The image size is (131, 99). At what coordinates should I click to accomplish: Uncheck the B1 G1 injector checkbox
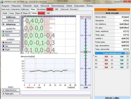128,56
